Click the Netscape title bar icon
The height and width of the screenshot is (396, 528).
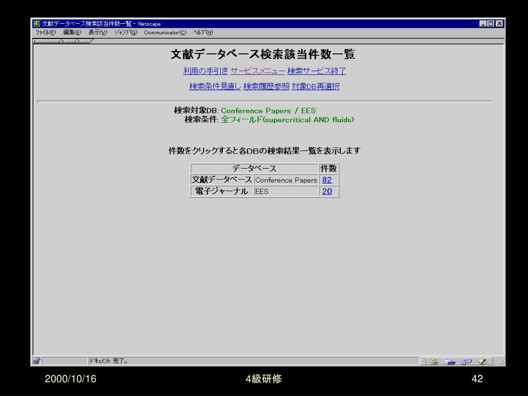37,24
